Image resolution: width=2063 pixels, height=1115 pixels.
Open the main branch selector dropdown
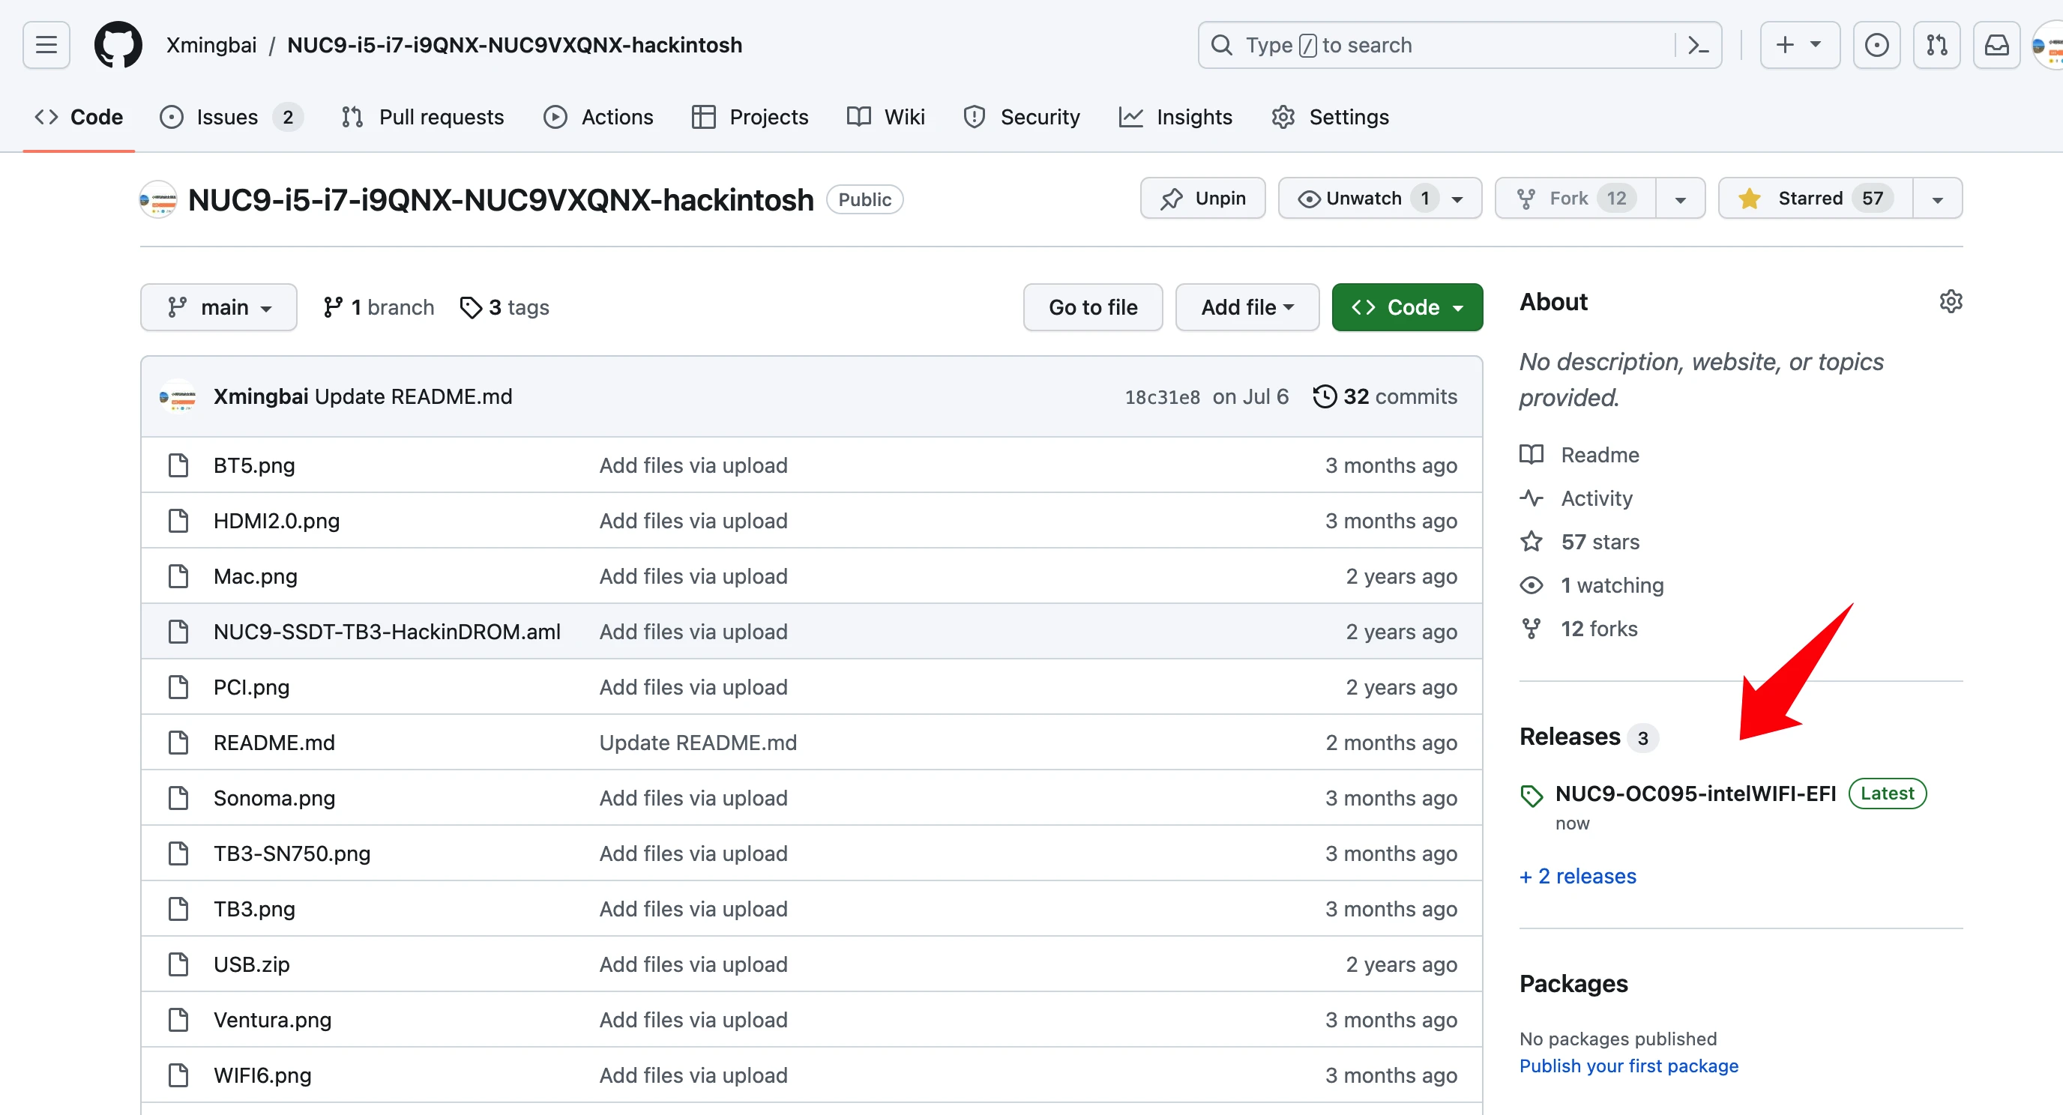tap(219, 306)
